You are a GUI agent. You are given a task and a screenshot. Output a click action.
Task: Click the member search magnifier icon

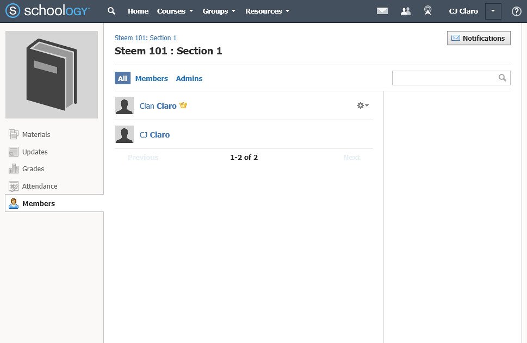502,78
